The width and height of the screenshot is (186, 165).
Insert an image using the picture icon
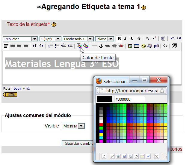coord(130,46)
